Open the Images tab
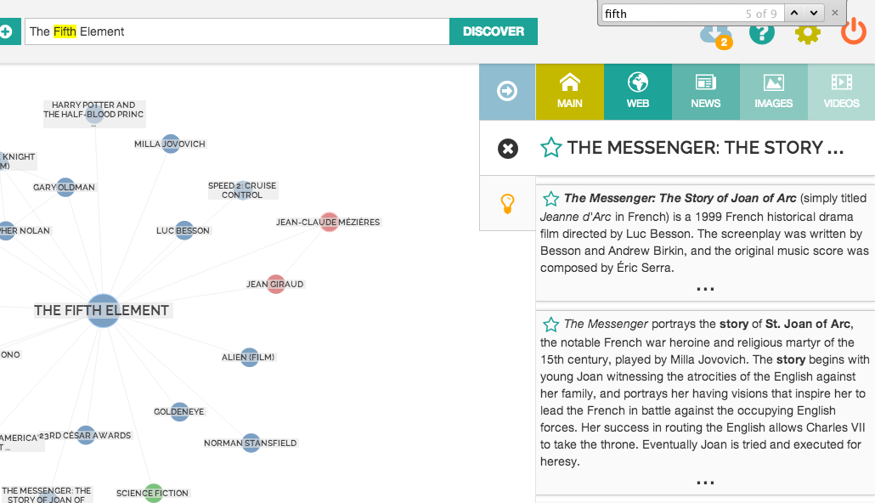The height and width of the screenshot is (503, 875). coord(773,91)
